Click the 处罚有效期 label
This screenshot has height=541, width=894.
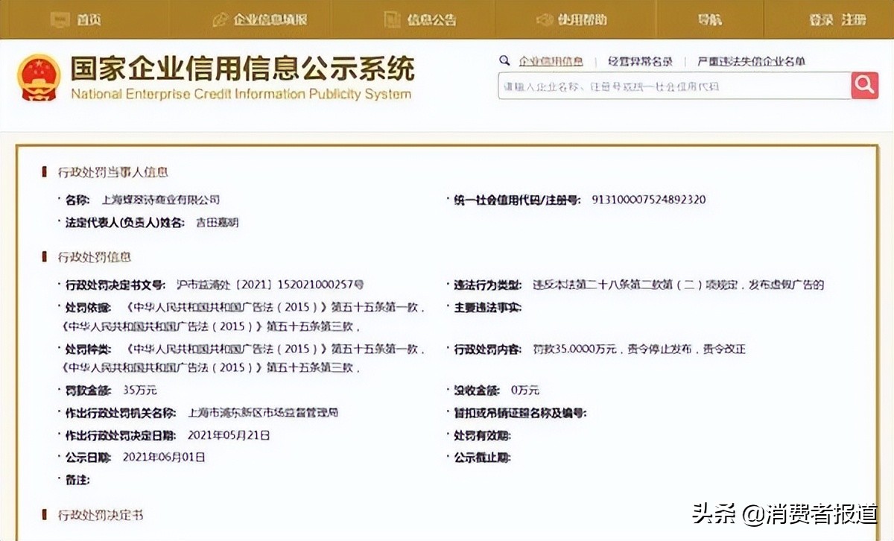pyautogui.click(x=482, y=435)
